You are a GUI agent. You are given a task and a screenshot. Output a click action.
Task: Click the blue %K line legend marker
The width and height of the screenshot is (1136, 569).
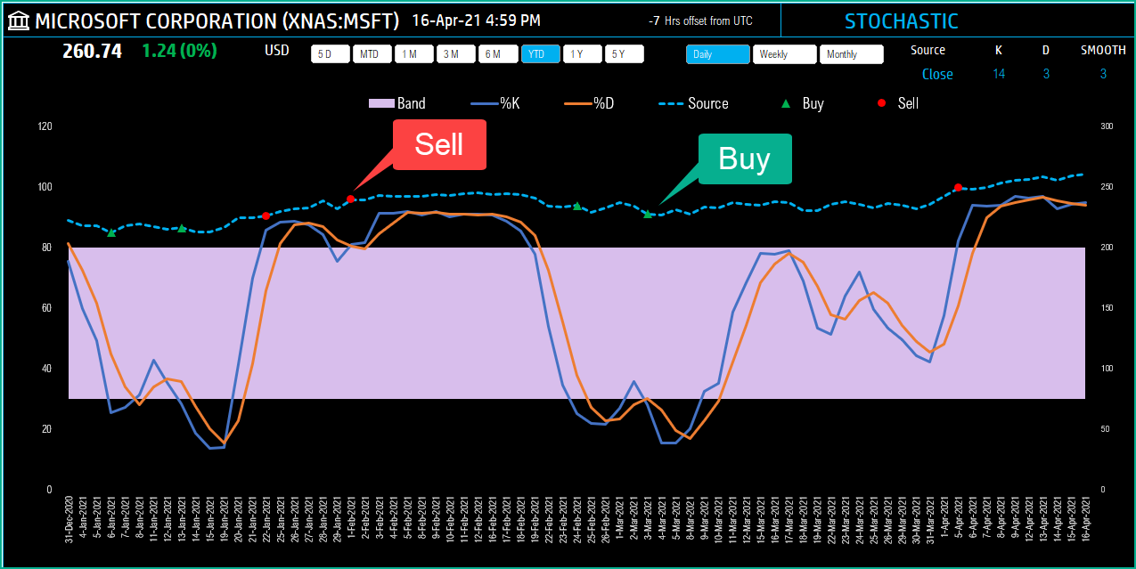tap(483, 103)
